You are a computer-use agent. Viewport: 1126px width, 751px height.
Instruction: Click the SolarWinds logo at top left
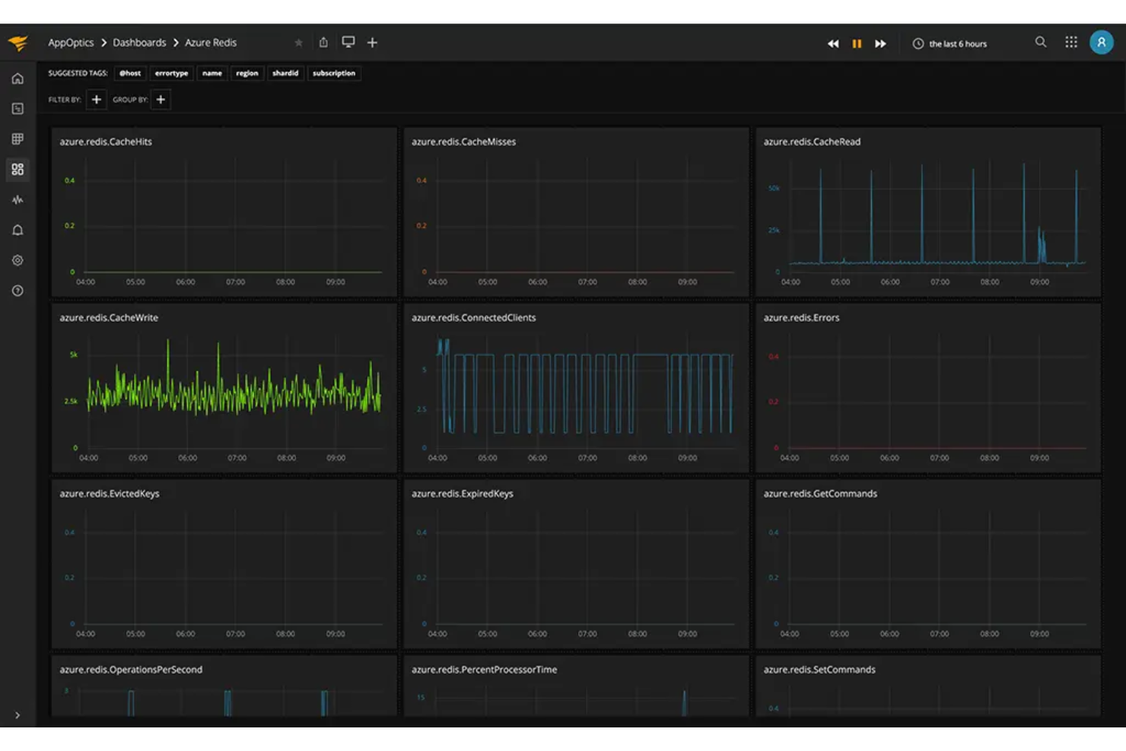point(18,43)
